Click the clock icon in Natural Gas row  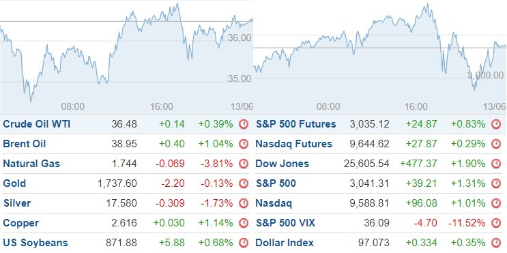coord(244,164)
